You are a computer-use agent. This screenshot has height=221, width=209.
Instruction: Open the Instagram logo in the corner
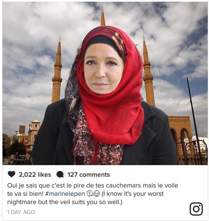pos(196,209)
